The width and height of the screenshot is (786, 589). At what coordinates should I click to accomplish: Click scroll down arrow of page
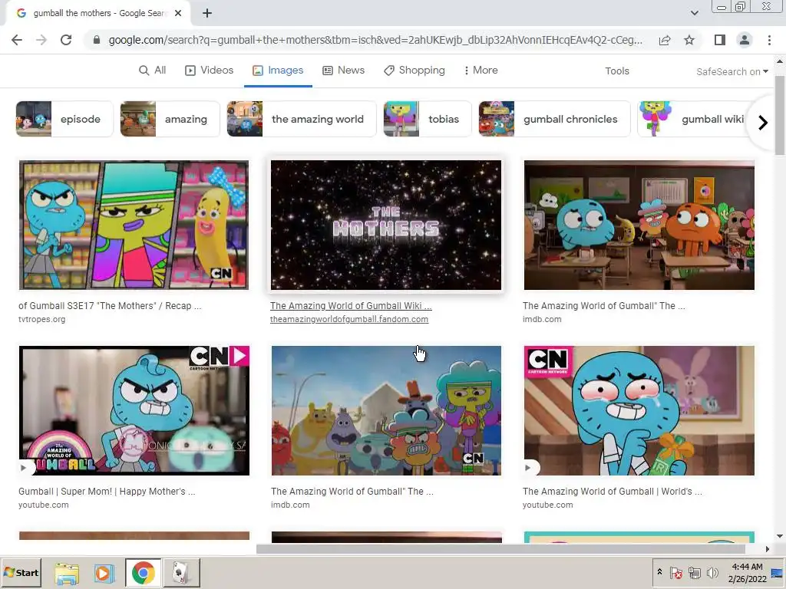(x=780, y=536)
